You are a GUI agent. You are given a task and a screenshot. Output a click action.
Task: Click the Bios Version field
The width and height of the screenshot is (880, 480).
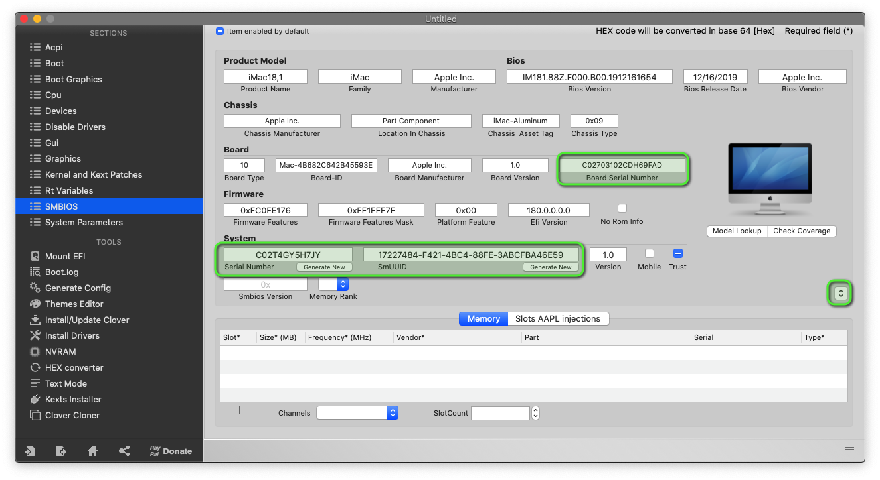[590, 77]
